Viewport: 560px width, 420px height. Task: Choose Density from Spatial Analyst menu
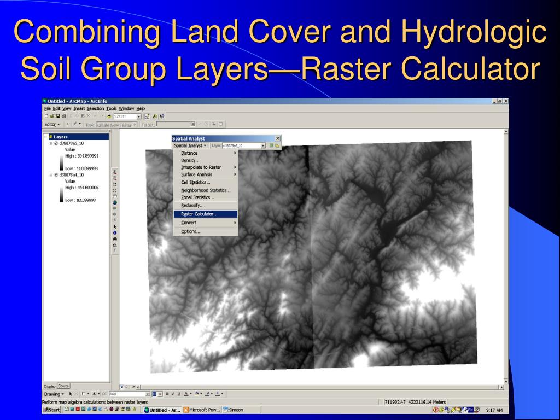pyautogui.click(x=206, y=160)
